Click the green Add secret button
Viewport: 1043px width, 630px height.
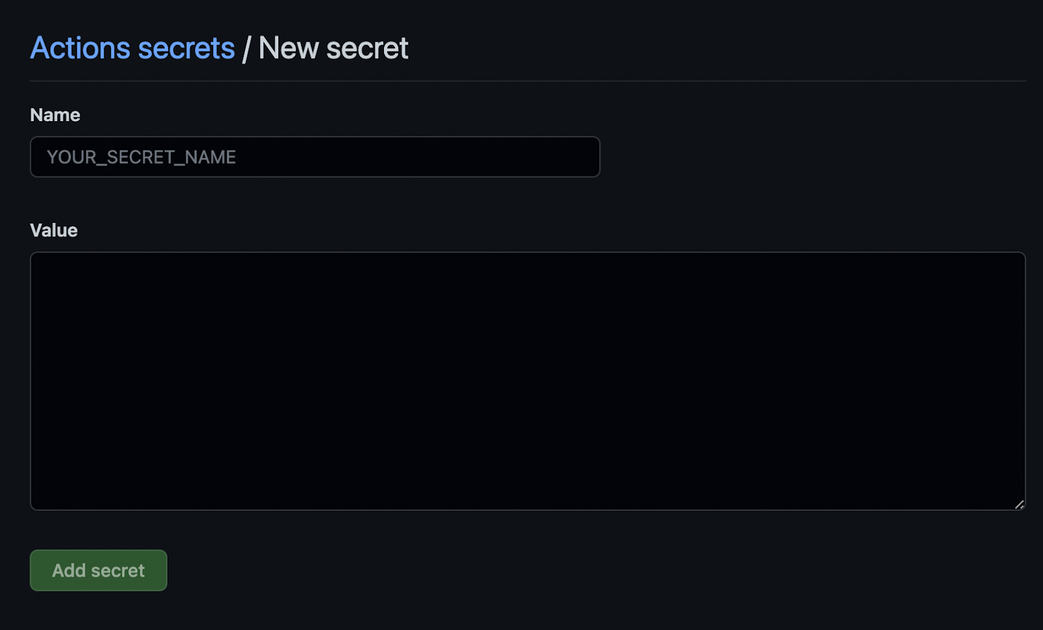(x=98, y=570)
